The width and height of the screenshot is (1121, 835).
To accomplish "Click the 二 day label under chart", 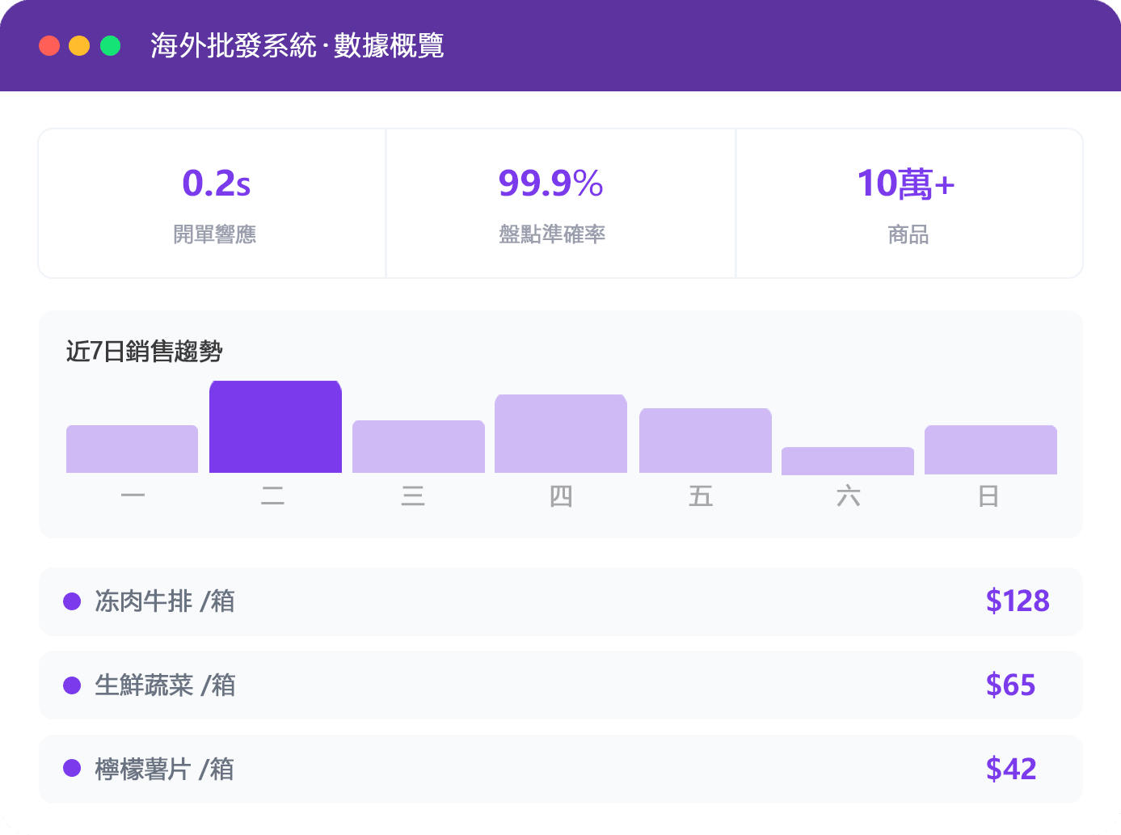I will [x=272, y=496].
